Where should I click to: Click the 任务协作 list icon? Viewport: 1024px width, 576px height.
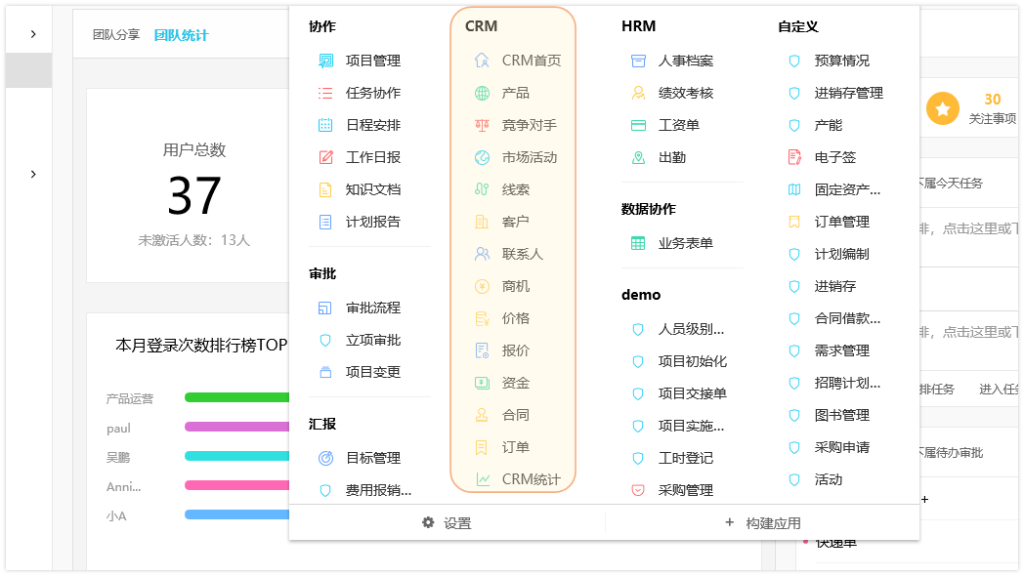point(325,93)
